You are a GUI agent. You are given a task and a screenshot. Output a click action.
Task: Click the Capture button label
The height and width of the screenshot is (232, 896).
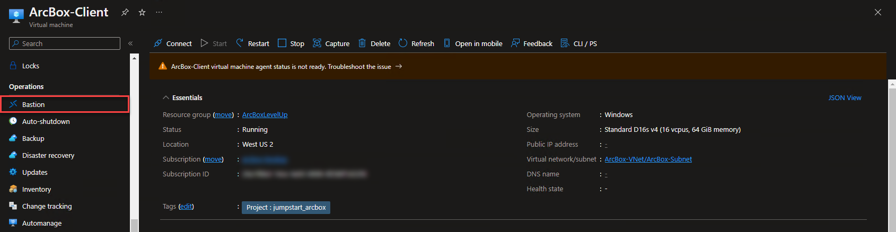click(x=337, y=43)
